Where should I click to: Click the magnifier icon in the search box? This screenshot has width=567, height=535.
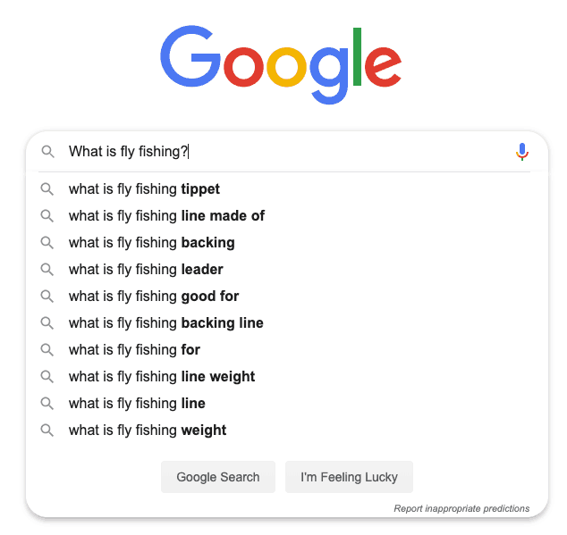pyautogui.click(x=48, y=152)
